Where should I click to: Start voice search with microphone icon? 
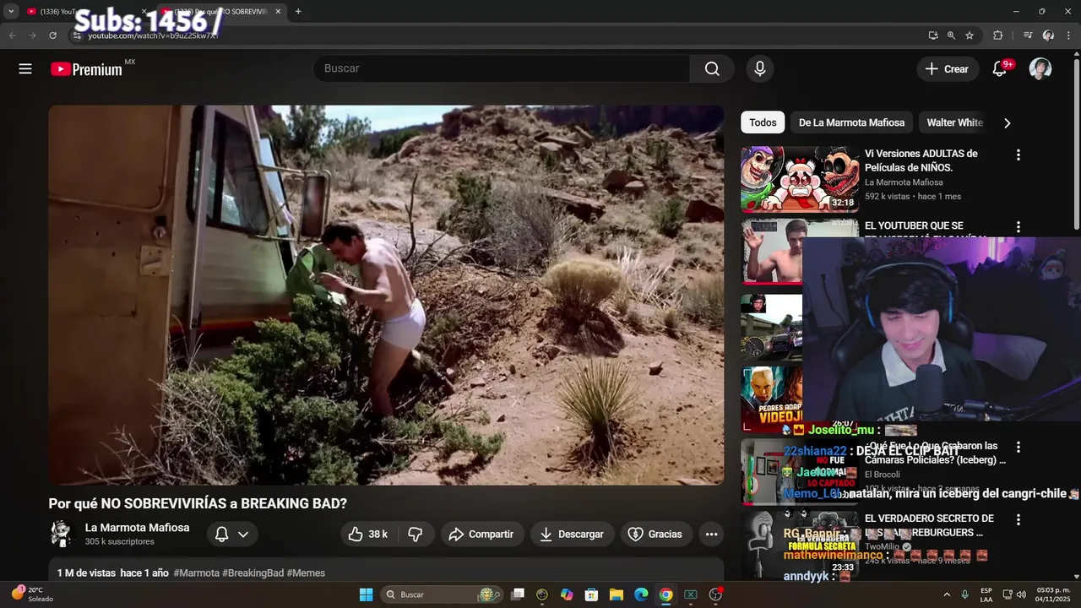pos(760,69)
